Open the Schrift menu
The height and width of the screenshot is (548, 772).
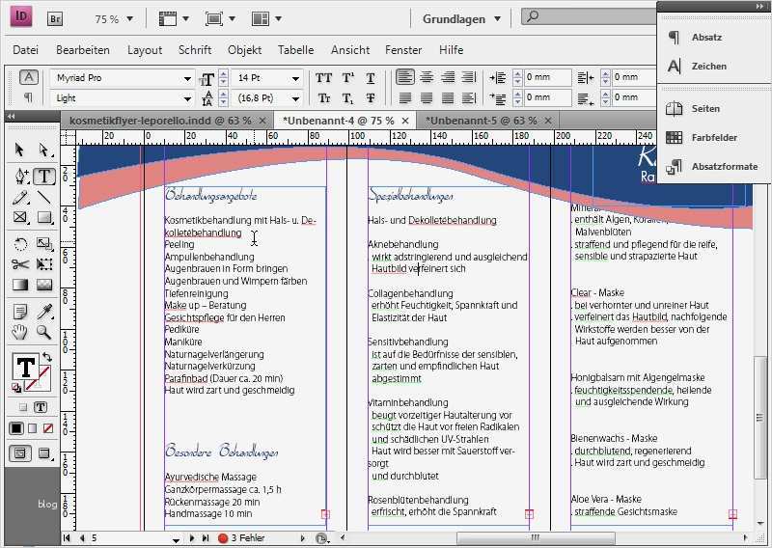(195, 50)
